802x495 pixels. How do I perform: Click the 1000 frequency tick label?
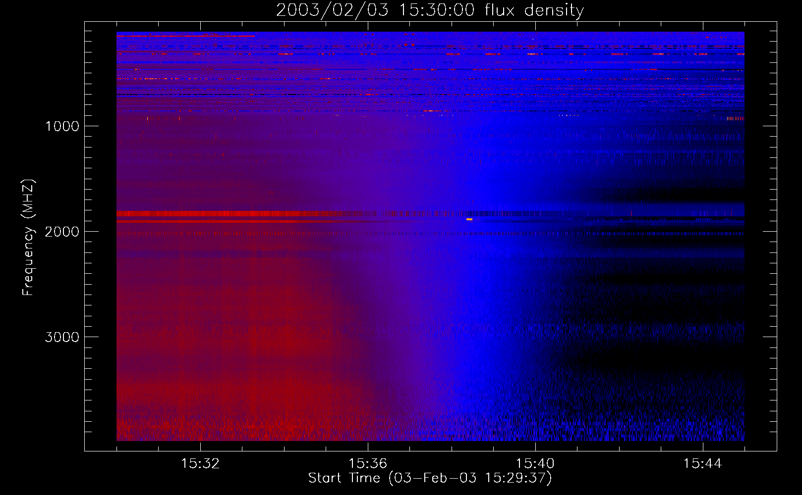click(62, 126)
